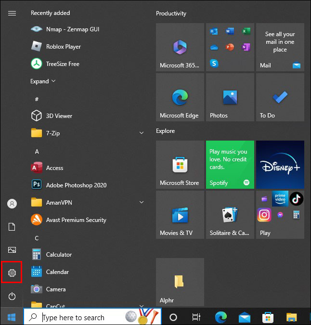The image size is (311, 325).
Task: Open OneDrive in the Office tile group
Action: (x=214, y=47)
